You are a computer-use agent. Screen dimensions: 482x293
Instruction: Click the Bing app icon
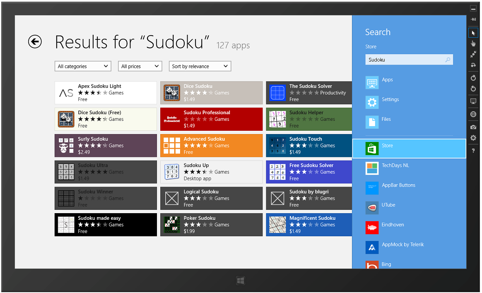click(372, 264)
